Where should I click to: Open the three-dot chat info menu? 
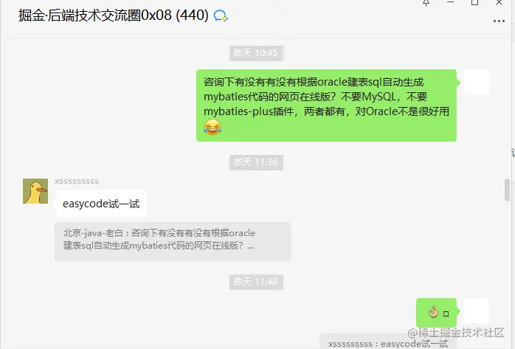(499, 21)
